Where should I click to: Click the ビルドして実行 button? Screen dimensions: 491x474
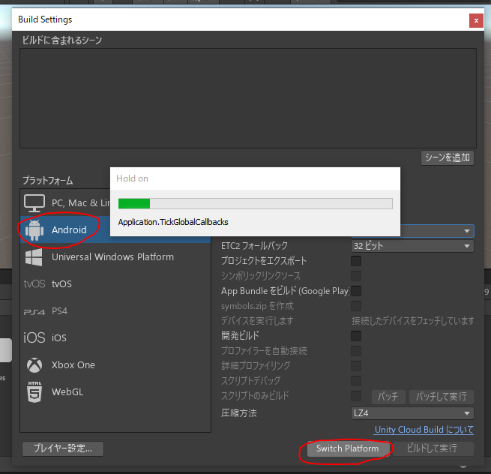[433, 448]
